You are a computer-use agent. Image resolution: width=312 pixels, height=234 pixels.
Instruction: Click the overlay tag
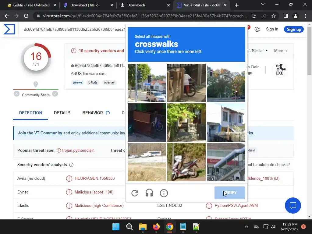[x=109, y=82]
